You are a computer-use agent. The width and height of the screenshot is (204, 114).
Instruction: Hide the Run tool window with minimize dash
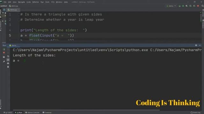pos(200,45)
